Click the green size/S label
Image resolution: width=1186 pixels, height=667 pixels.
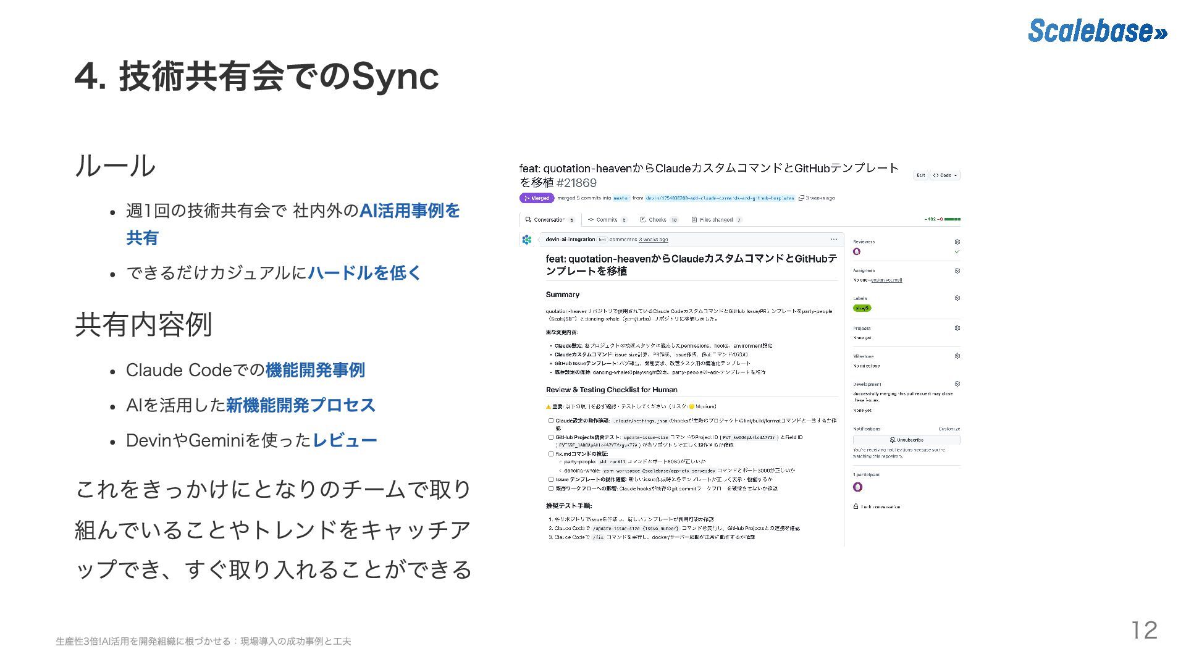point(862,308)
